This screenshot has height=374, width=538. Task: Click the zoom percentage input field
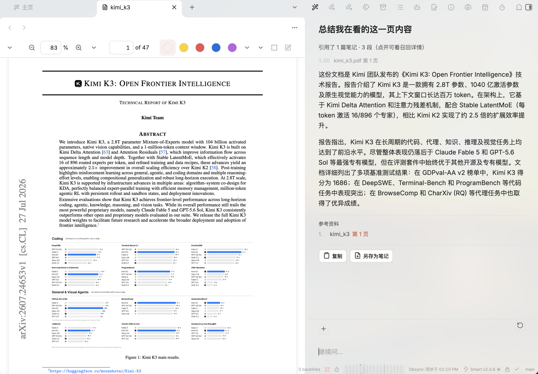pyautogui.click(x=51, y=48)
